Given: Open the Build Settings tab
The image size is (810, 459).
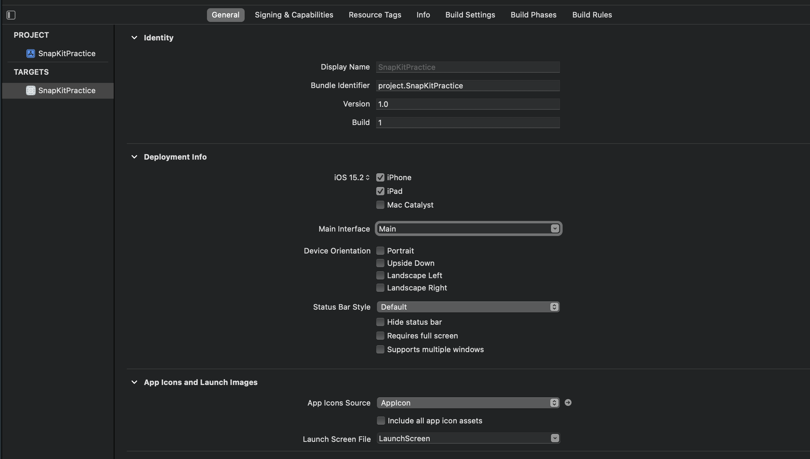Looking at the screenshot, I should pos(470,15).
